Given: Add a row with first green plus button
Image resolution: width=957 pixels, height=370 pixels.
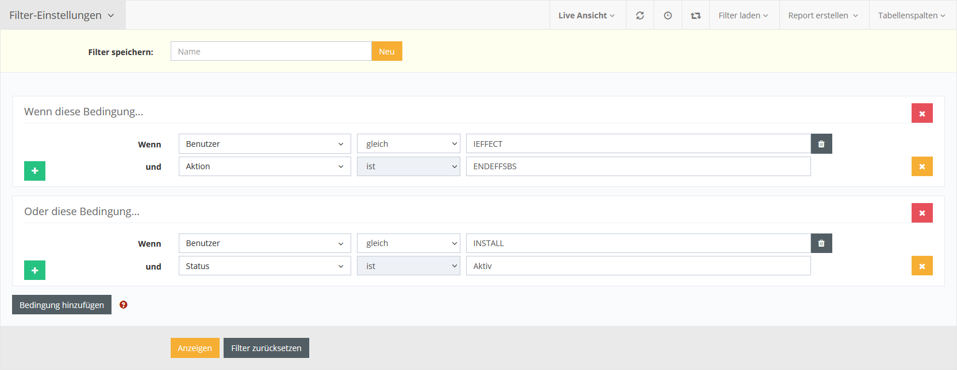Looking at the screenshot, I should pyautogui.click(x=34, y=171).
